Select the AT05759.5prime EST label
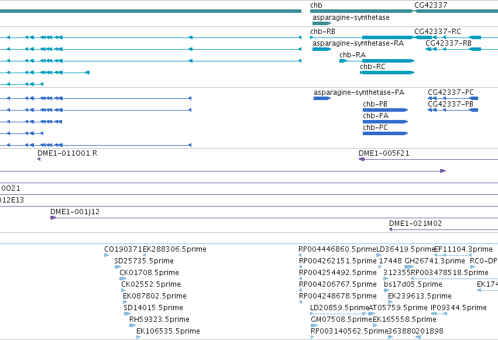 pos(398,308)
